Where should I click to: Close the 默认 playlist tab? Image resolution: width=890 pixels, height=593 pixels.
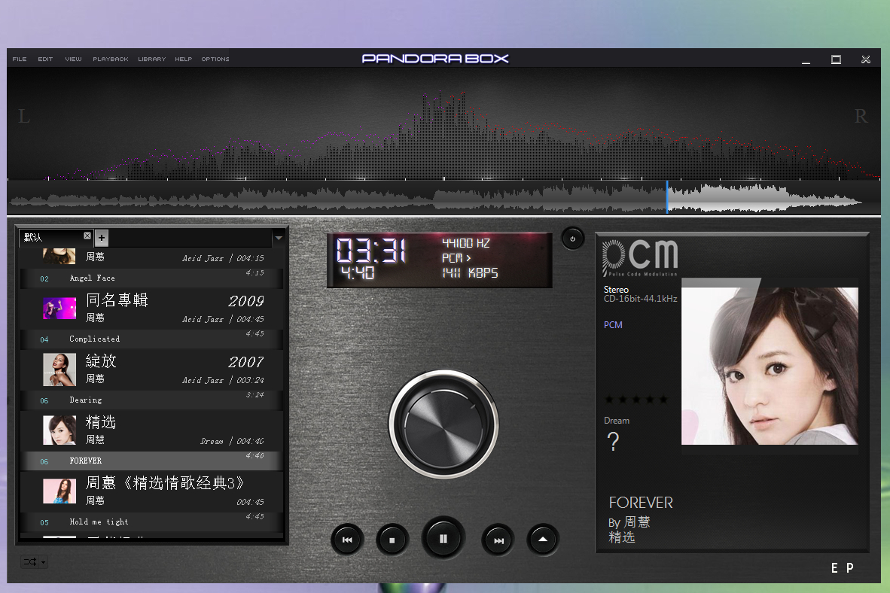tap(87, 236)
